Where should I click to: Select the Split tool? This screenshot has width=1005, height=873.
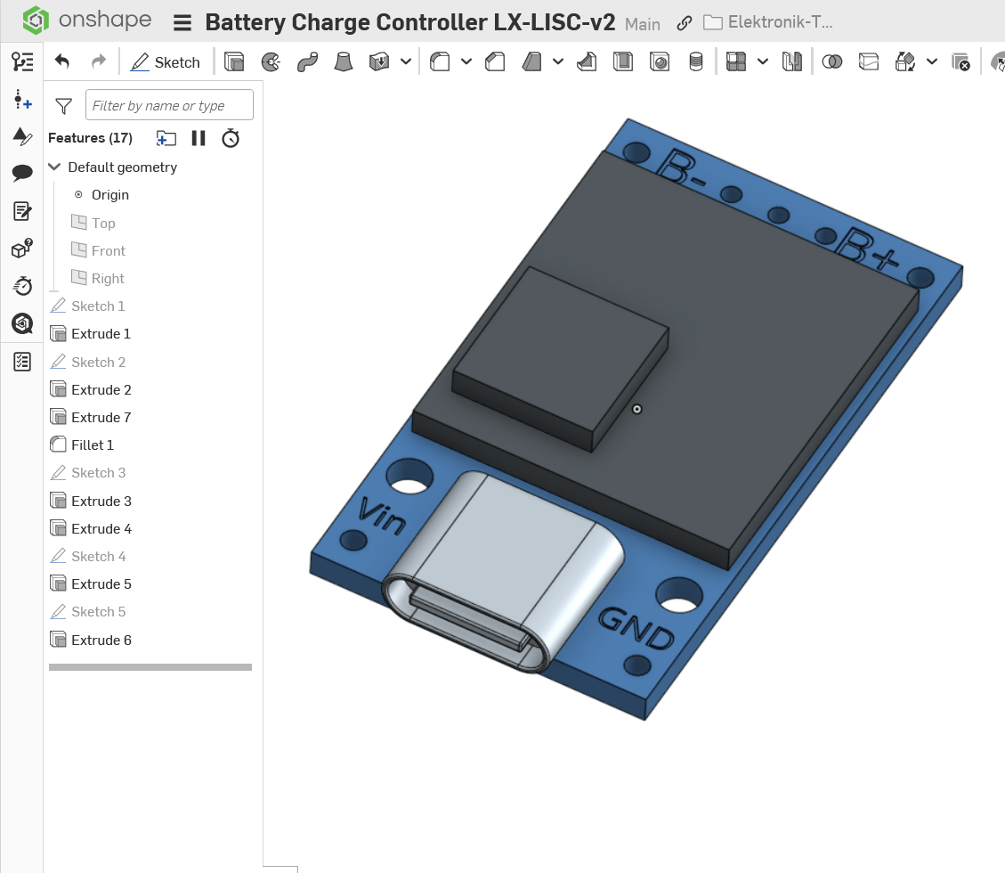tap(869, 62)
